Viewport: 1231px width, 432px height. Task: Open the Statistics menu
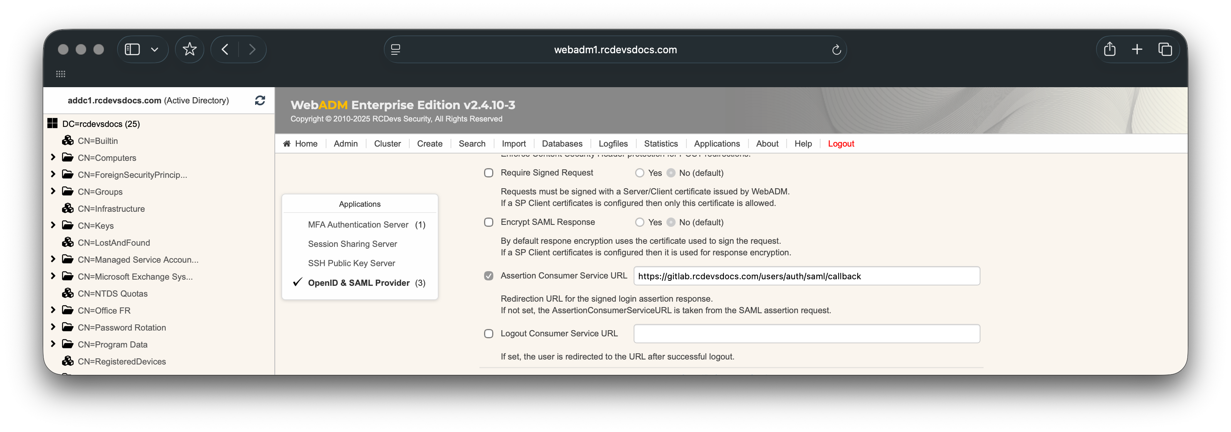(x=661, y=143)
